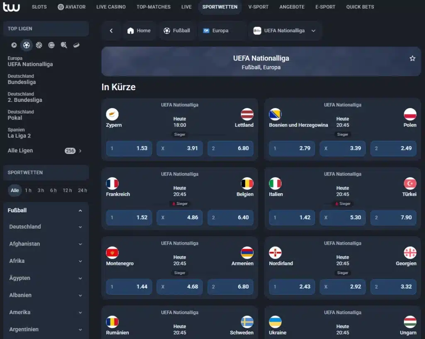This screenshot has height=339, width=425.
Task: Bet on Türkei win at 7.90
Action: [x=393, y=218]
